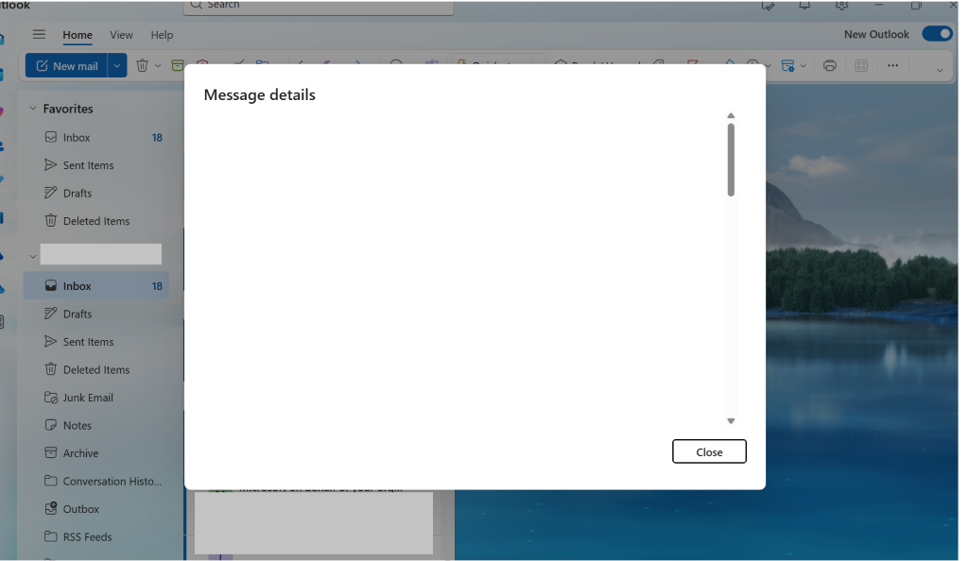Turn off the New Outlook toggle
Viewport: 968px width, 561px height.
tap(938, 34)
